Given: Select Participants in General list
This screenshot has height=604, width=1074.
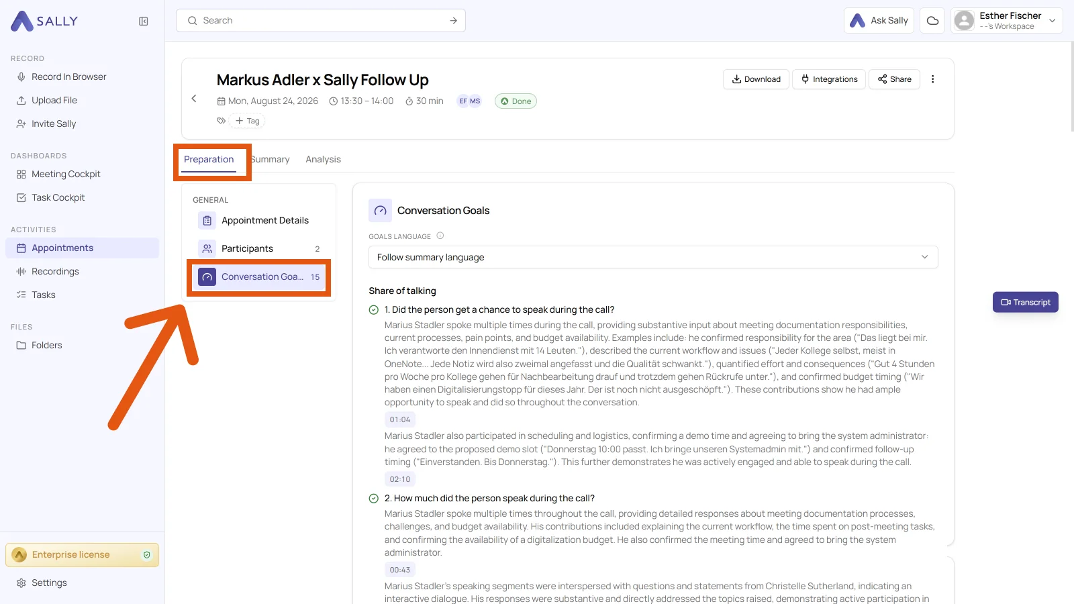Looking at the screenshot, I should point(259,249).
